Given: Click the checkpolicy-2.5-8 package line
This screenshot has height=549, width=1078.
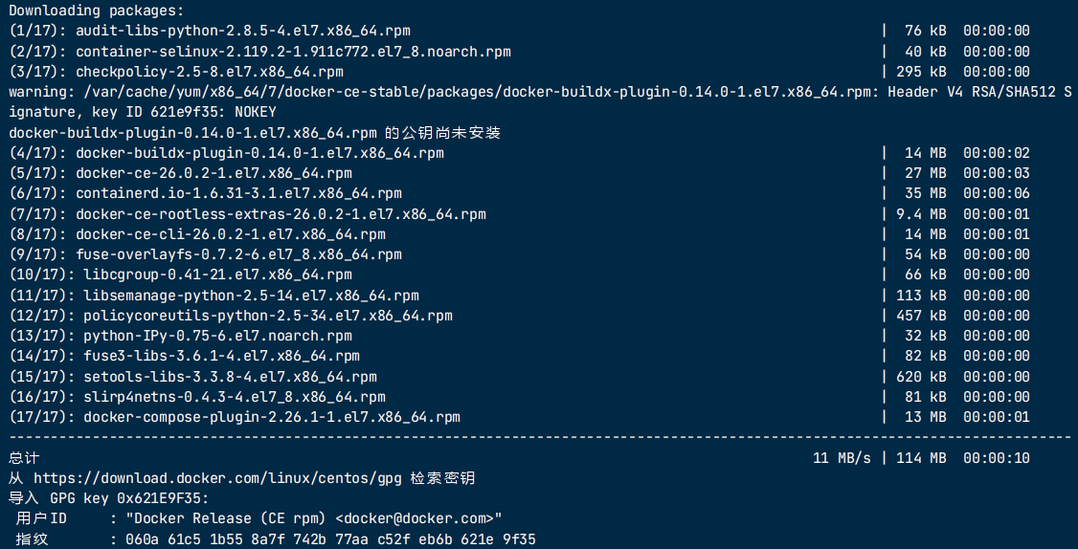Looking at the screenshot, I should [x=209, y=72].
